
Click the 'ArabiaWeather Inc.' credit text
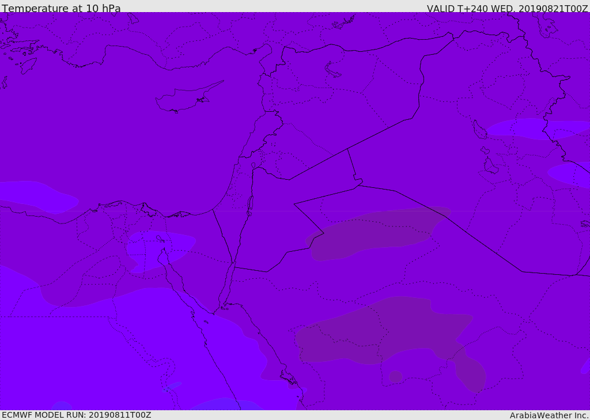click(549, 415)
